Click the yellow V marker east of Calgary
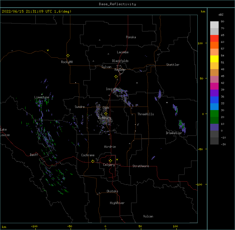 coord(117,160)
